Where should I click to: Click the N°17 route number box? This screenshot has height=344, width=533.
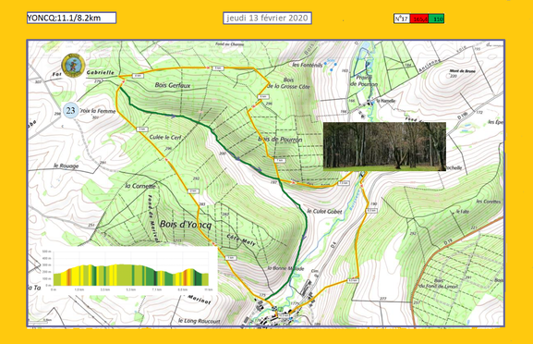(x=402, y=18)
